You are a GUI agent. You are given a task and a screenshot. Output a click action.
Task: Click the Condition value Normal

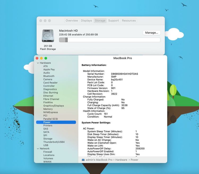pyautogui.click(x=108, y=117)
